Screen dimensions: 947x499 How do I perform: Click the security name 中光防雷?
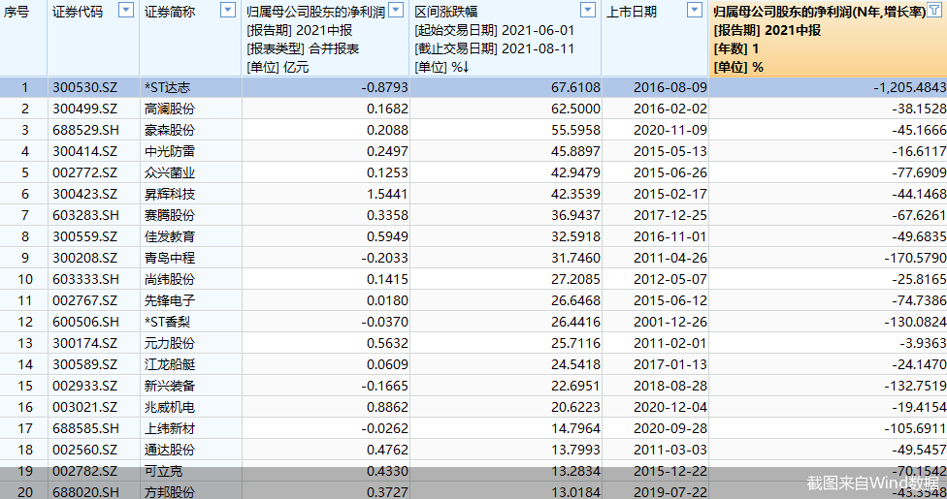click(170, 151)
